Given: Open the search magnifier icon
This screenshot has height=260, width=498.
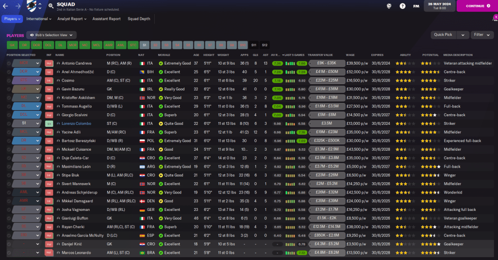Looking at the screenshot, I should click(x=51, y=6).
